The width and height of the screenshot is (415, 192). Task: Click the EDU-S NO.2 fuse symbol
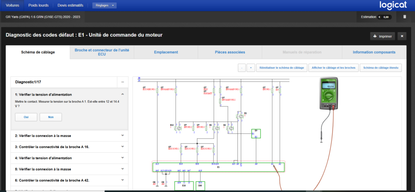tap(197, 150)
